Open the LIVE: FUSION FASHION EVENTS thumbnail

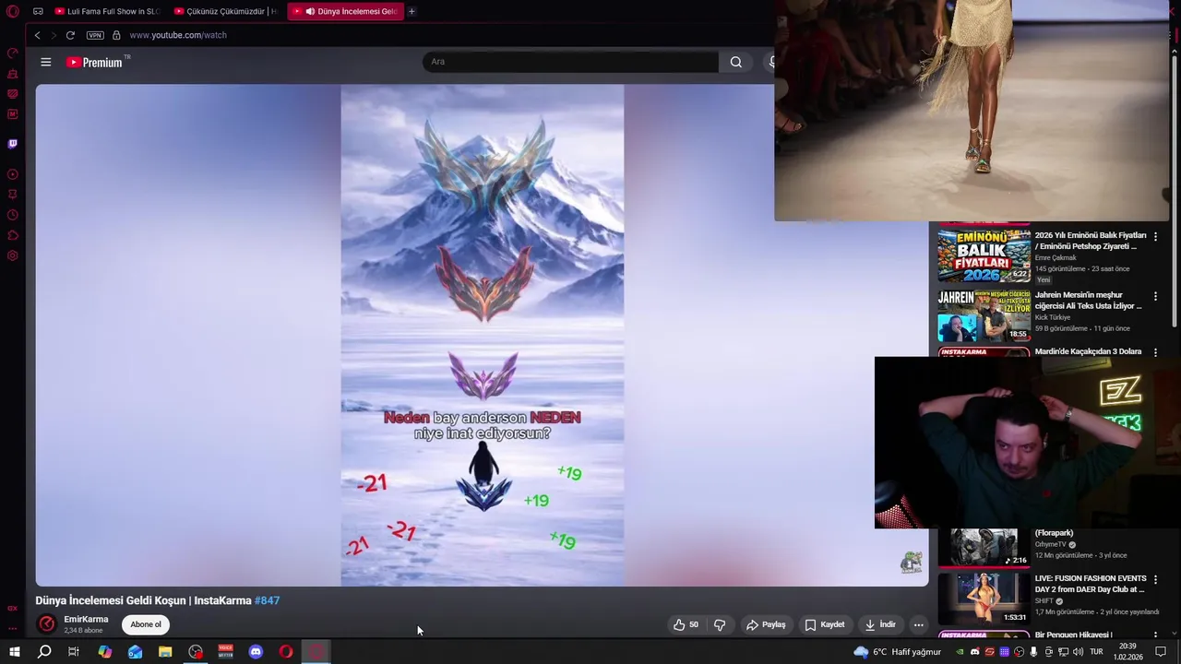(x=984, y=599)
